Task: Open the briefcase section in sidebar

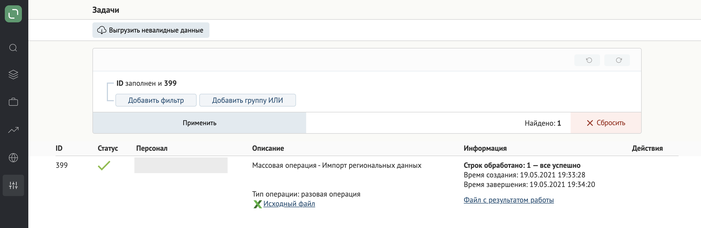Action: (13, 102)
